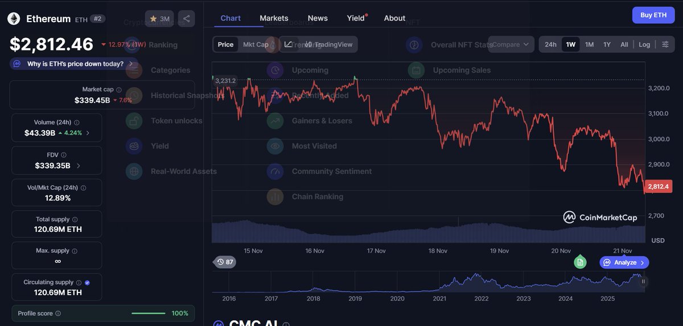Click the Analyze button
The height and width of the screenshot is (326, 683).
coord(624,262)
